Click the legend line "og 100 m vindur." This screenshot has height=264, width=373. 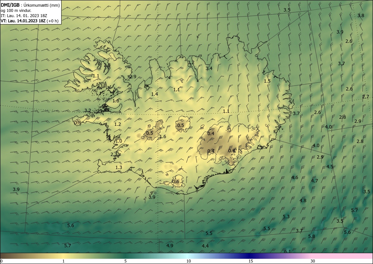tap(16, 10)
